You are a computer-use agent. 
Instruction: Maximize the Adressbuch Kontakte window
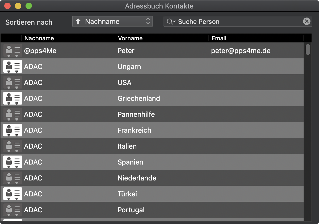tap(28, 6)
